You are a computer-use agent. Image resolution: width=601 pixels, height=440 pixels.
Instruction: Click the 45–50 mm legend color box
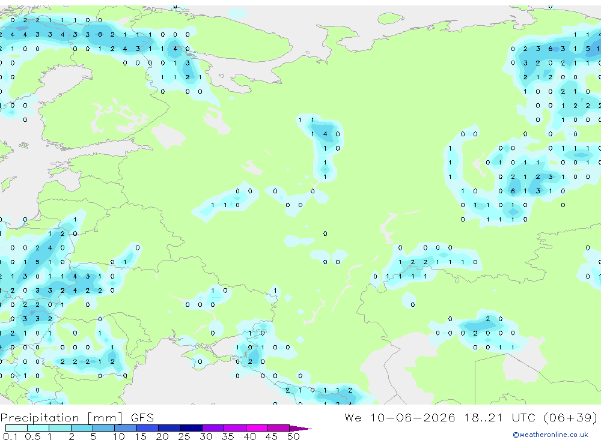279,428
